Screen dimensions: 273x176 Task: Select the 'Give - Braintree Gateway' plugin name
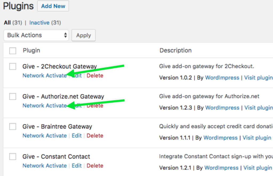click(57, 127)
